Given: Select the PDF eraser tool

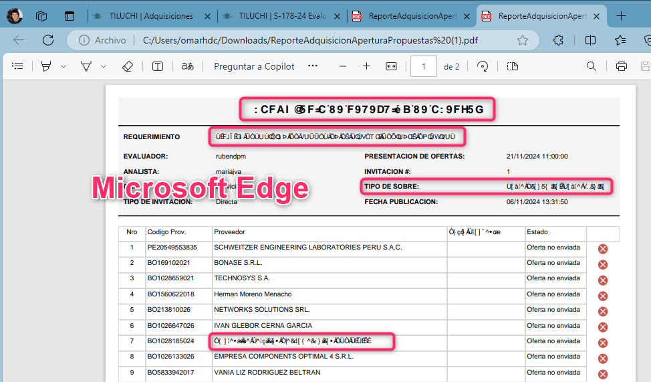Looking at the screenshot, I should (128, 66).
